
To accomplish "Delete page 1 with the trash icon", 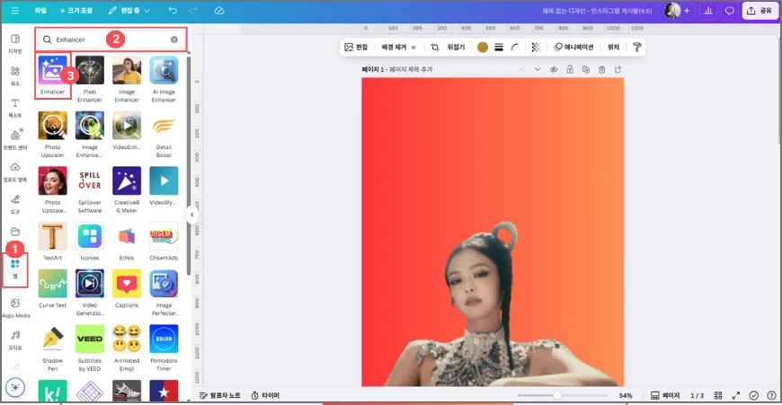I will [x=602, y=70].
